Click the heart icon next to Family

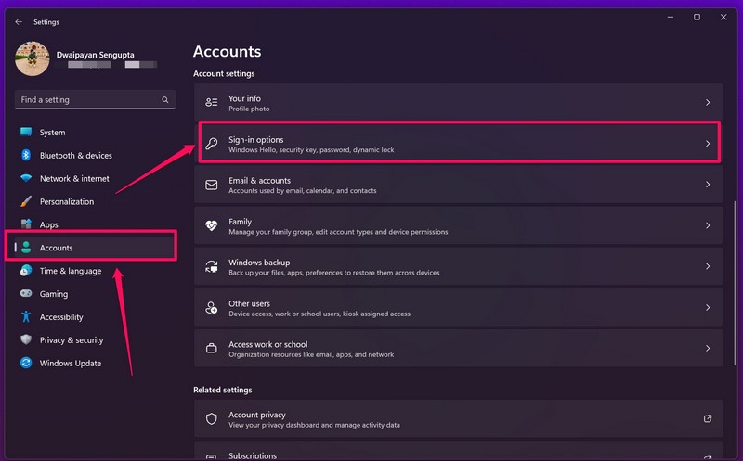click(x=212, y=225)
